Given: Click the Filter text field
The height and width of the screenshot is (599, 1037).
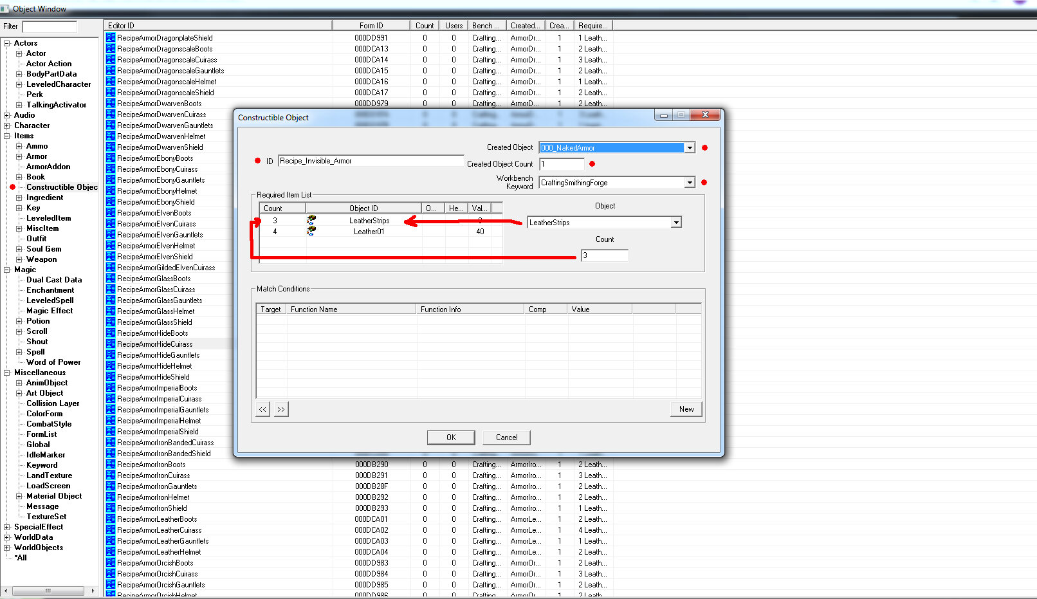Looking at the screenshot, I should coord(50,26).
